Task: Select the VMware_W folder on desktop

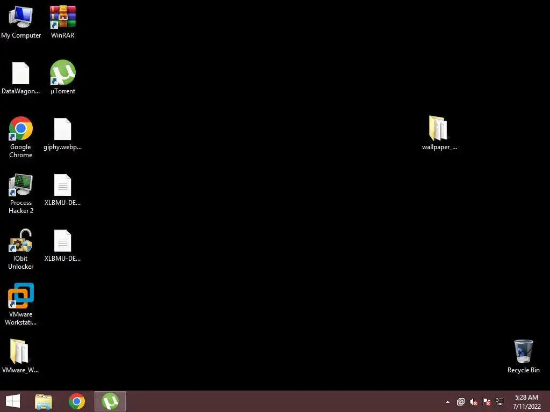Action: pyautogui.click(x=20, y=356)
